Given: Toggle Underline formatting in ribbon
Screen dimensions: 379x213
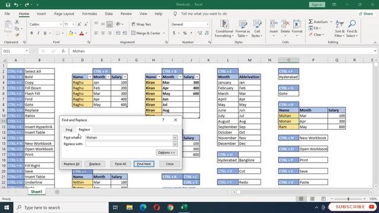Looking at the screenshot, I should (45, 33).
